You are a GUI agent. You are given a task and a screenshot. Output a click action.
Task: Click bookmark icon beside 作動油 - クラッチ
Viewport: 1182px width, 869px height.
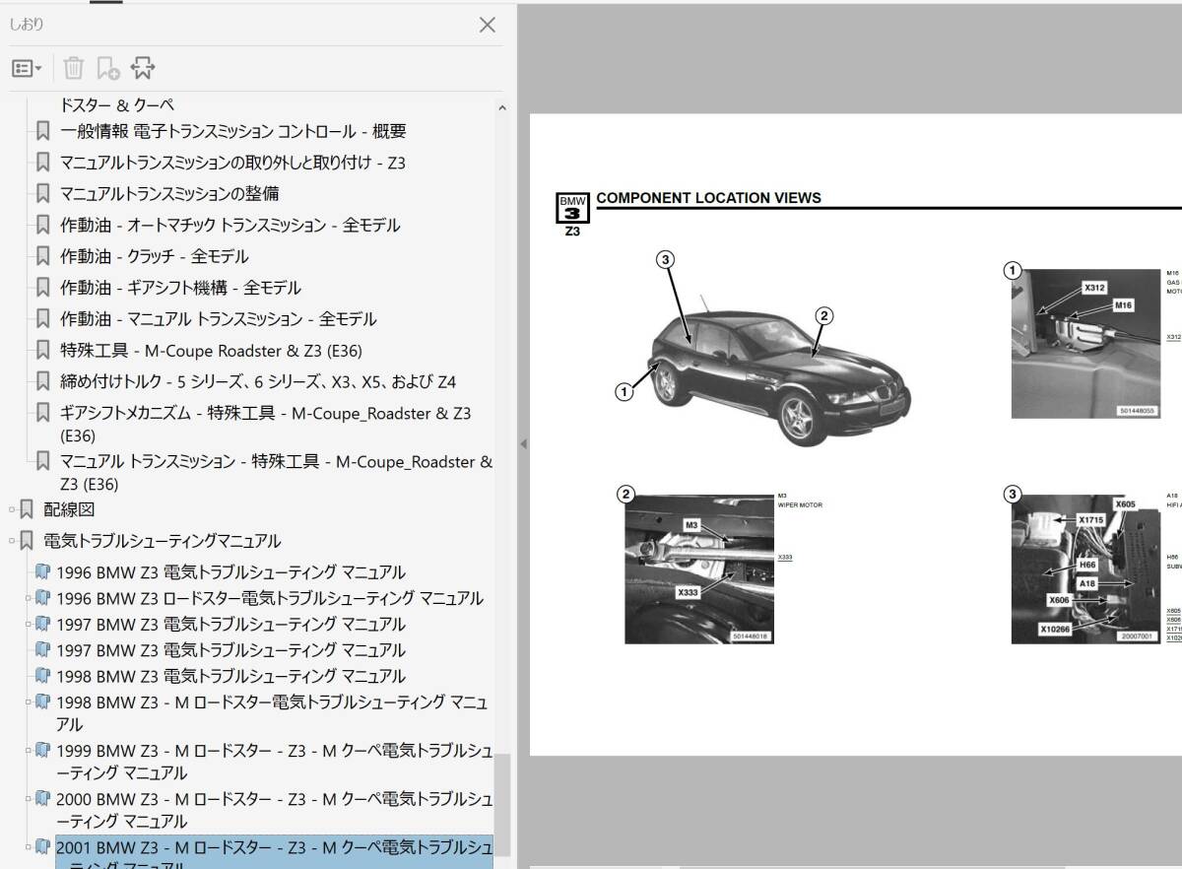(42, 256)
